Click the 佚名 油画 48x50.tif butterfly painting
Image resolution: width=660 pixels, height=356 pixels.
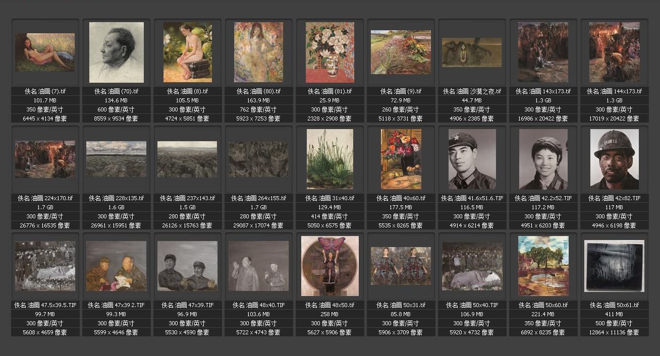tap(330, 266)
